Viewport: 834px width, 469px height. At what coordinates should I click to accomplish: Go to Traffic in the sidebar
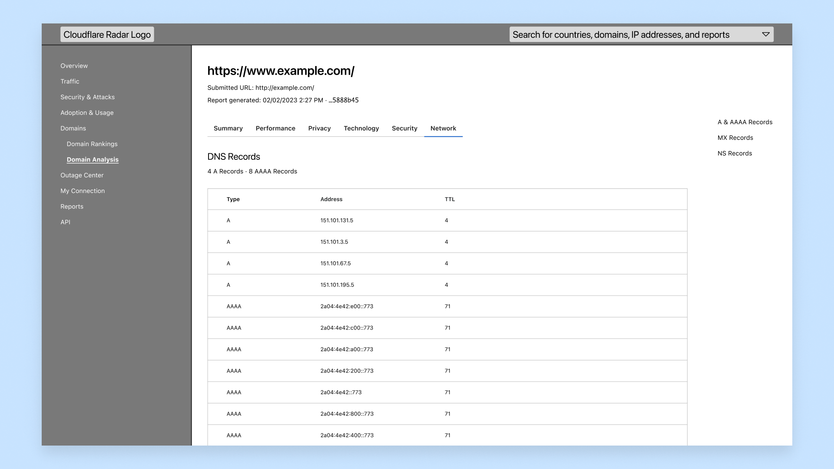(69, 82)
